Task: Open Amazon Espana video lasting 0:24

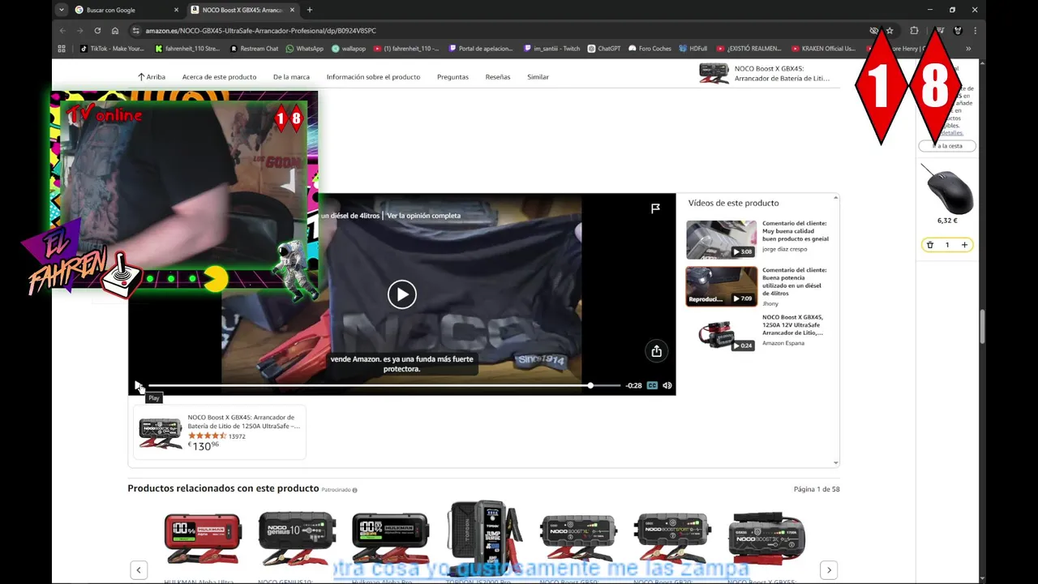Action: 721,333
